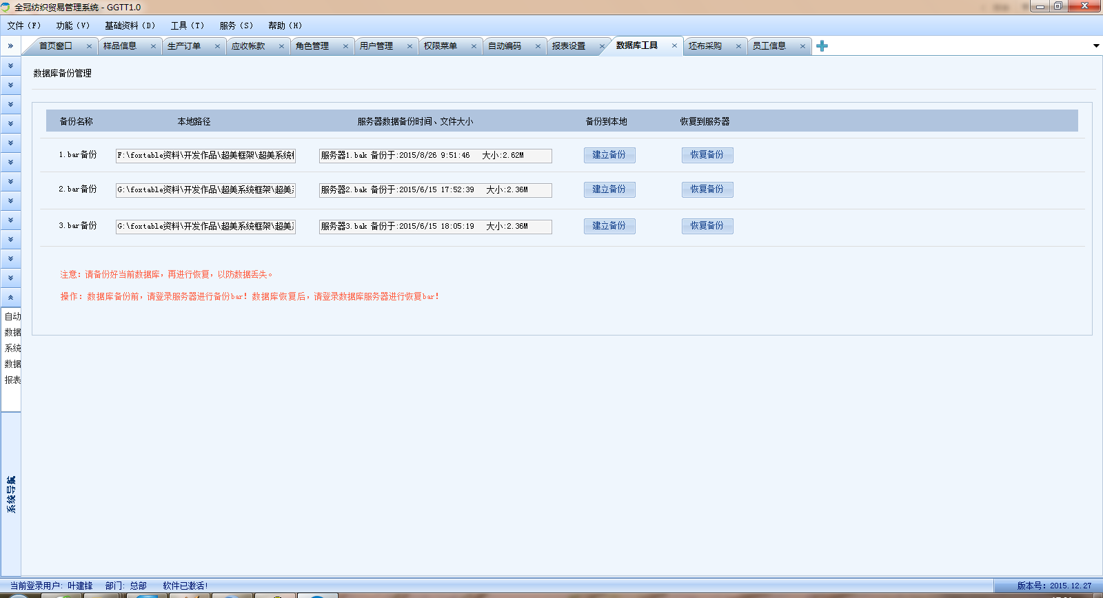The width and height of the screenshot is (1103, 598).
Task: Open the tab list dropdown arrow
Action: click(x=1096, y=46)
